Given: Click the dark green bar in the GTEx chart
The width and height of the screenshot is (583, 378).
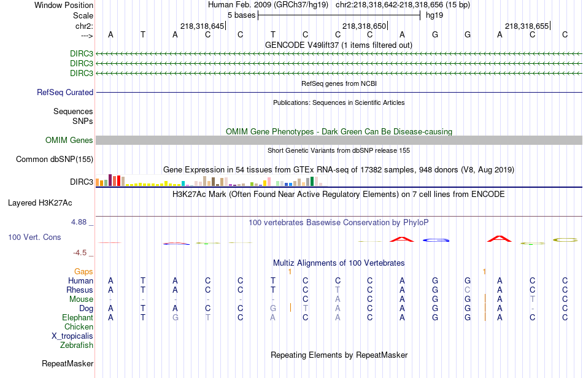Looking at the screenshot, I should tap(312, 182).
